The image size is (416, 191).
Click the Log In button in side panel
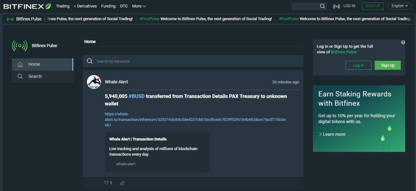(x=358, y=65)
